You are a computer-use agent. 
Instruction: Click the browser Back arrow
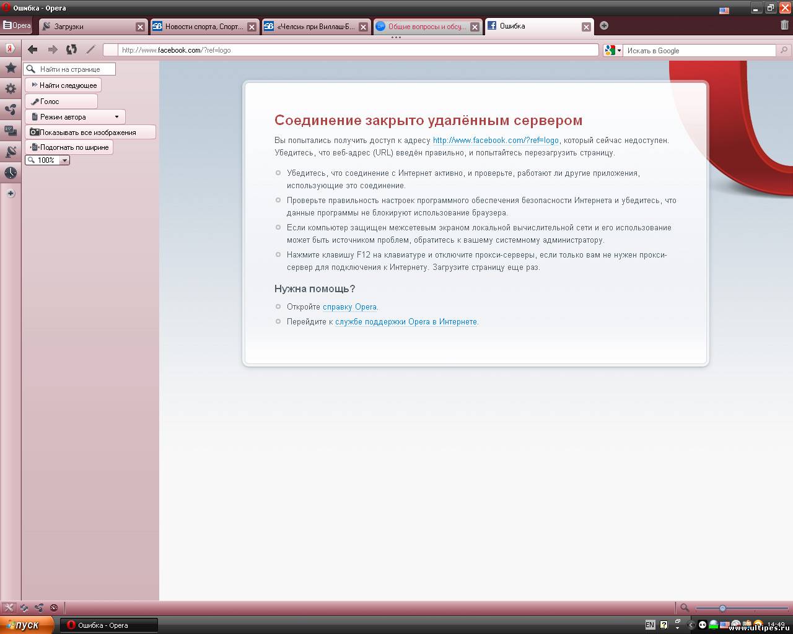tap(33, 50)
